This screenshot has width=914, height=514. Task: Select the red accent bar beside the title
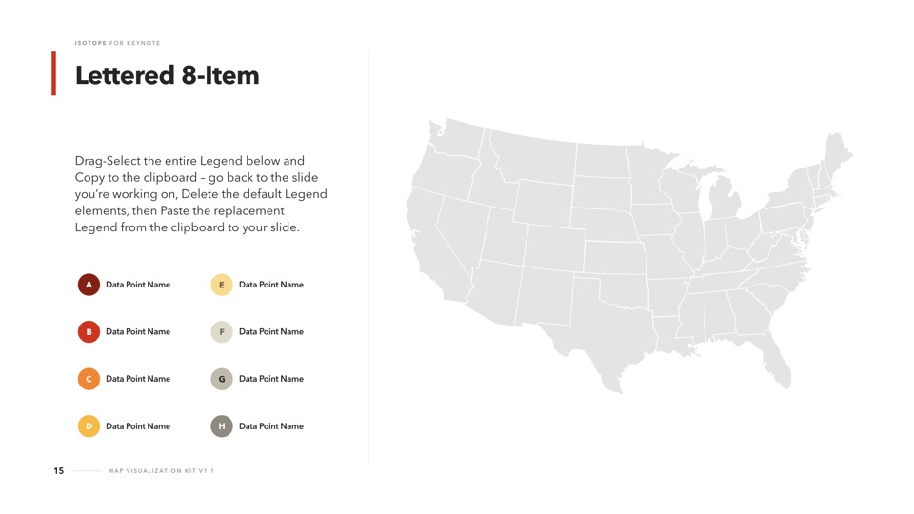[x=53, y=73]
